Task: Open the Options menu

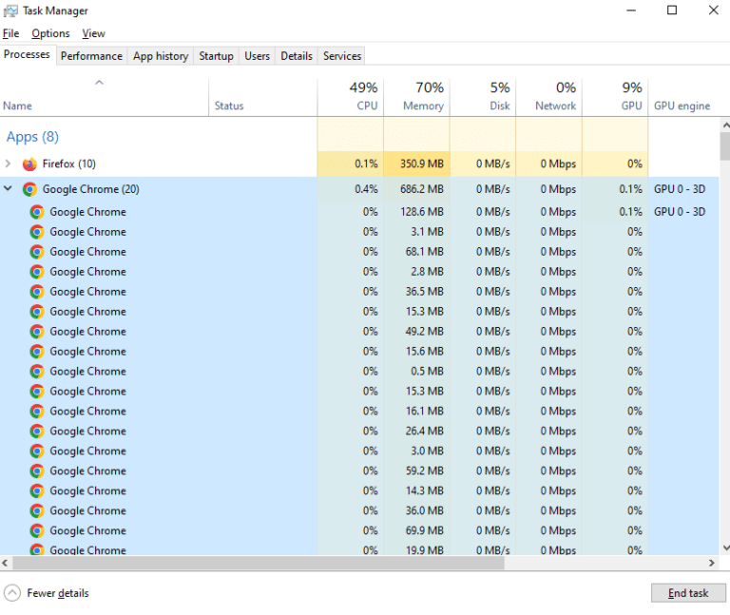Action: click(50, 33)
